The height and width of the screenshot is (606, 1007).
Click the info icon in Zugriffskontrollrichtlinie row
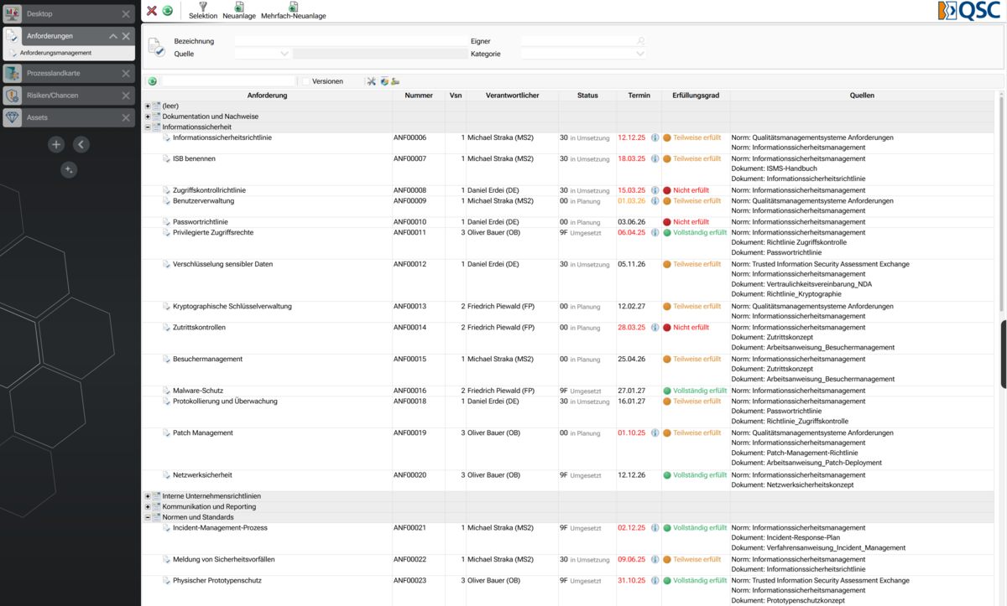click(655, 190)
